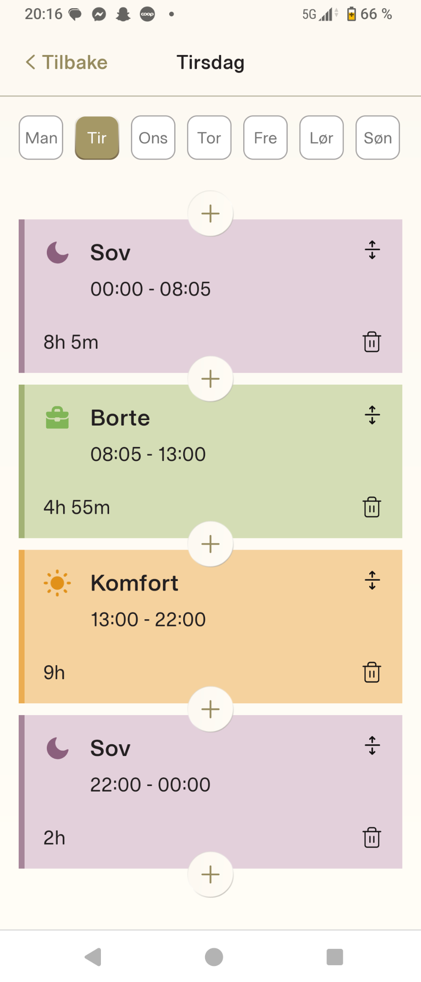
Task: Edit the Sov 00:00 - 08:05 time range
Action: [150, 289]
